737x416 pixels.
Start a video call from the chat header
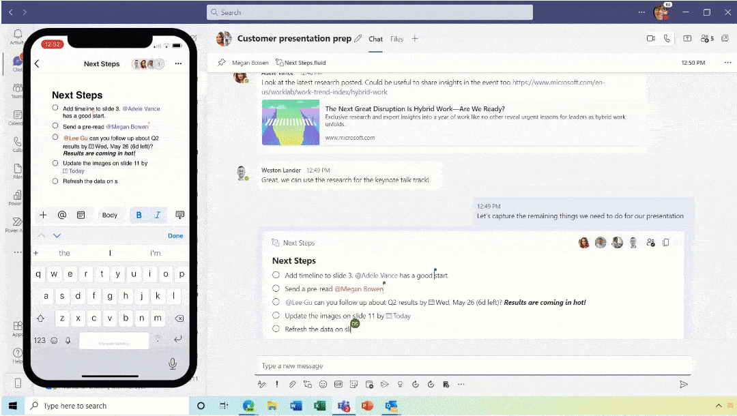[x=652, y=39]
